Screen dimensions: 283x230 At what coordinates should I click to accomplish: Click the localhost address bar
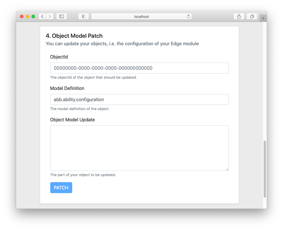141,16
